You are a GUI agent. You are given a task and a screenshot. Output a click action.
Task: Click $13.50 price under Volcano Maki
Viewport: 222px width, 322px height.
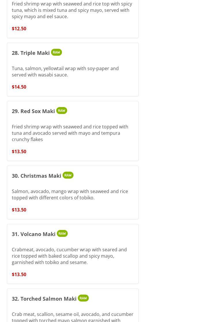coord(19,274)
